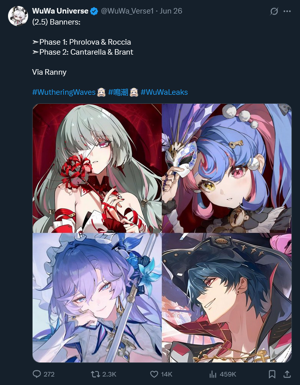View analytics via the views icon
Image resolution: width=300 pixels, height=385 pixels.
pos(213,374)
